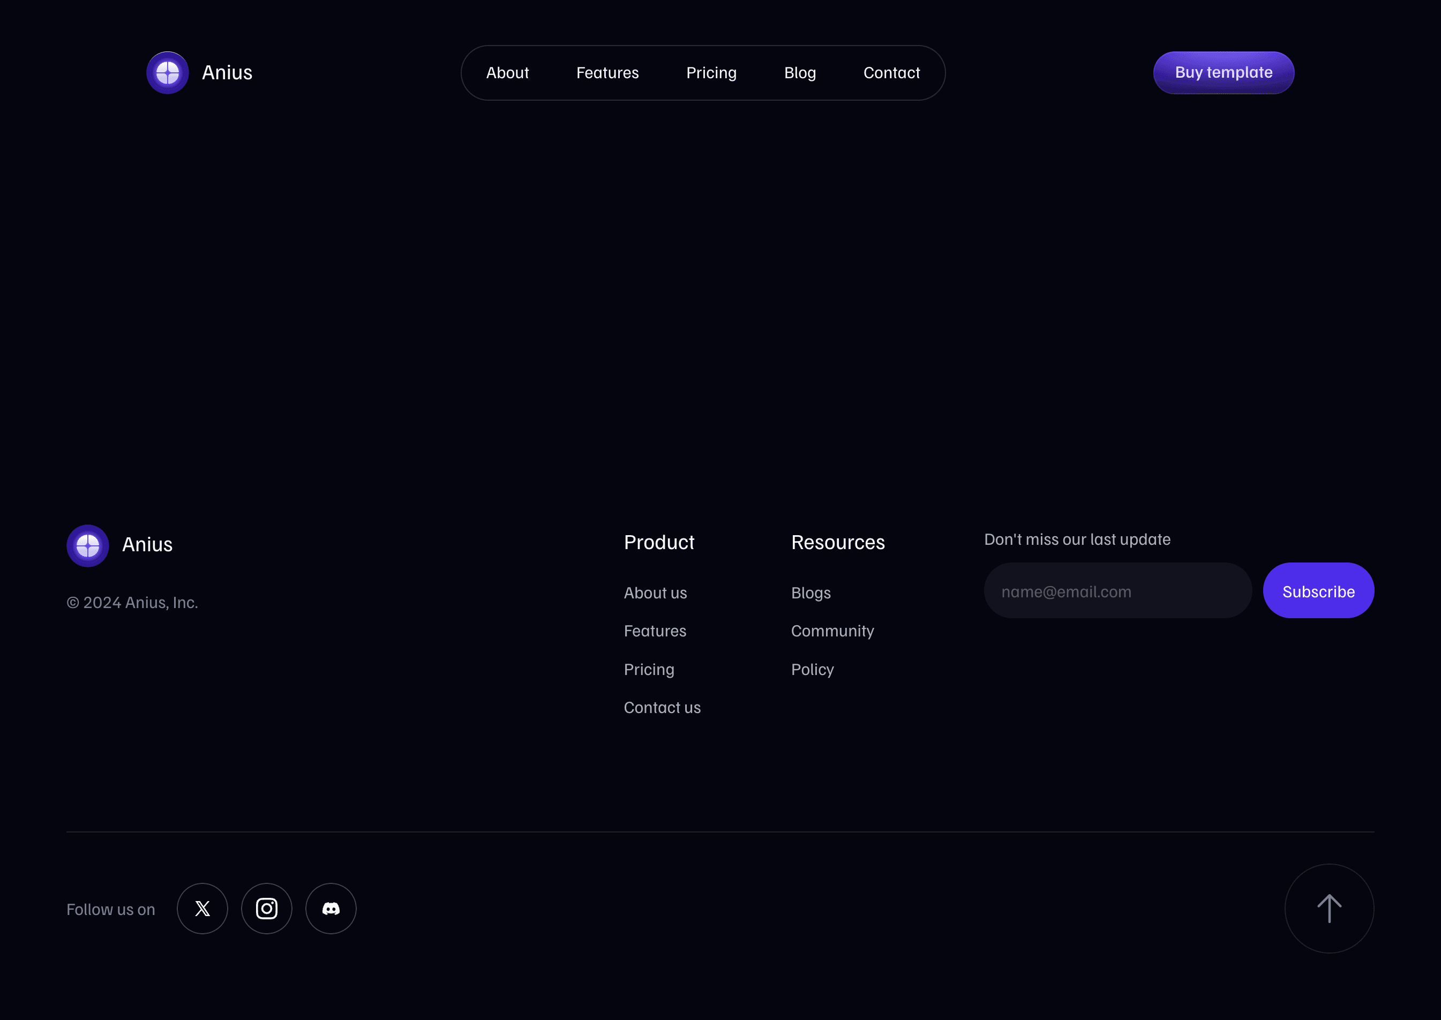Select Pricing in the top navigation
Screen dimensions: 1441x1020
711,73
